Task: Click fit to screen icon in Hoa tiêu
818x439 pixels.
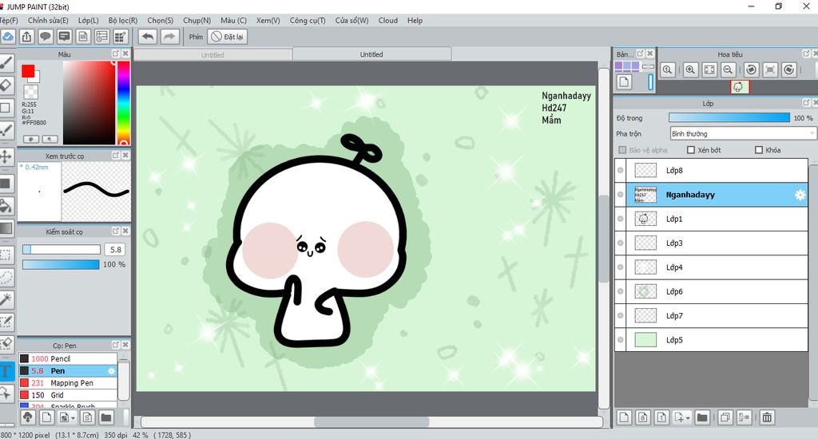Action: click(x=709, y=69)
